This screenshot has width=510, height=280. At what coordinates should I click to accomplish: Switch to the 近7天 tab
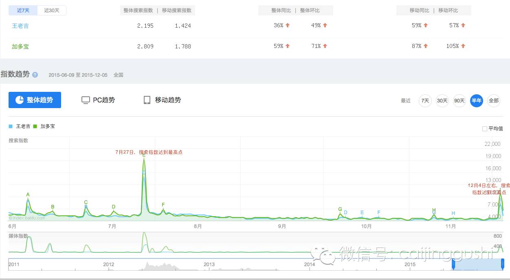(x=23, y=11)
